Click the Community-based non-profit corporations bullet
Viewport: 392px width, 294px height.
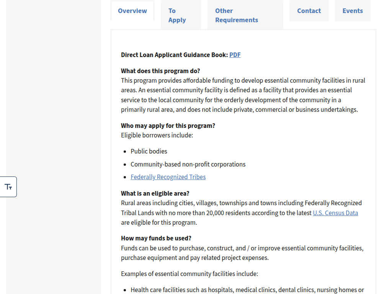coord(188,165)
